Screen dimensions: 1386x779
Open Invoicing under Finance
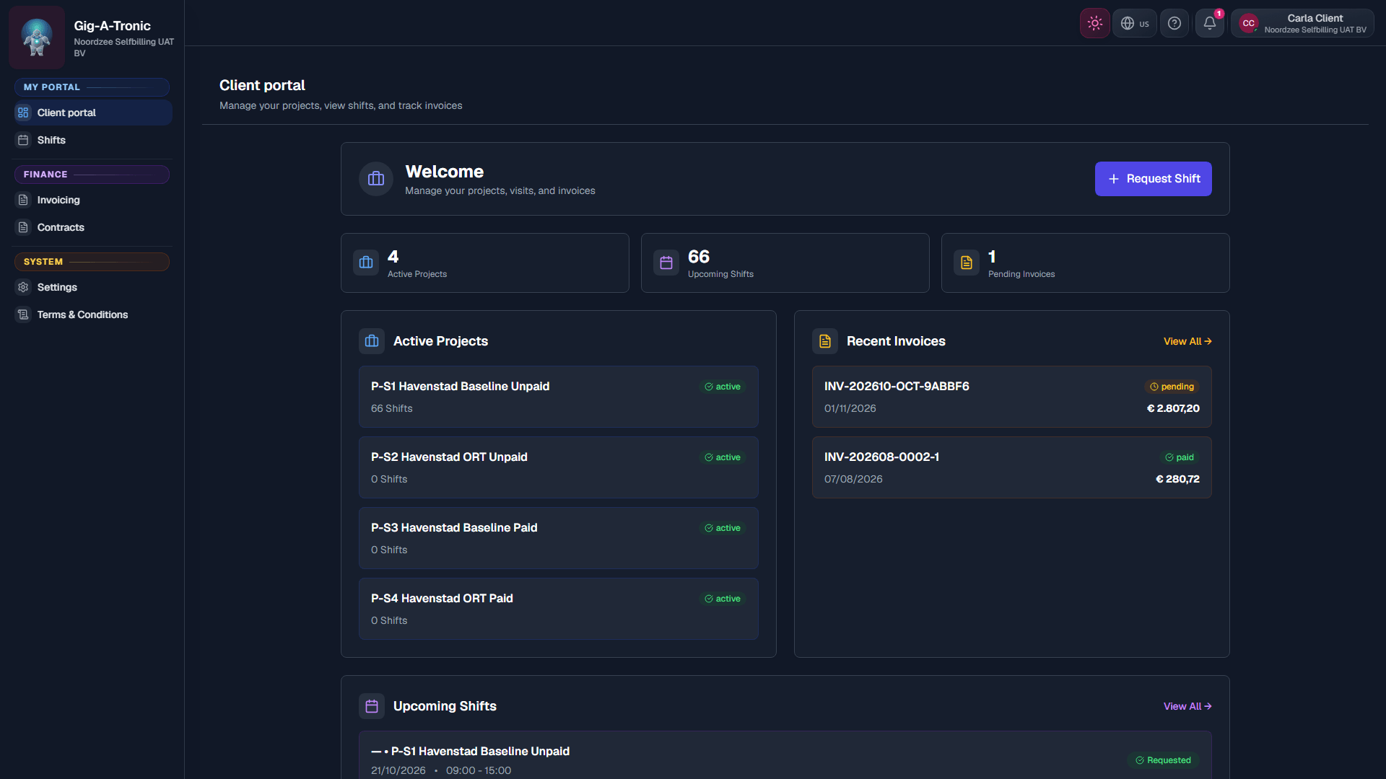coord(92,200)
